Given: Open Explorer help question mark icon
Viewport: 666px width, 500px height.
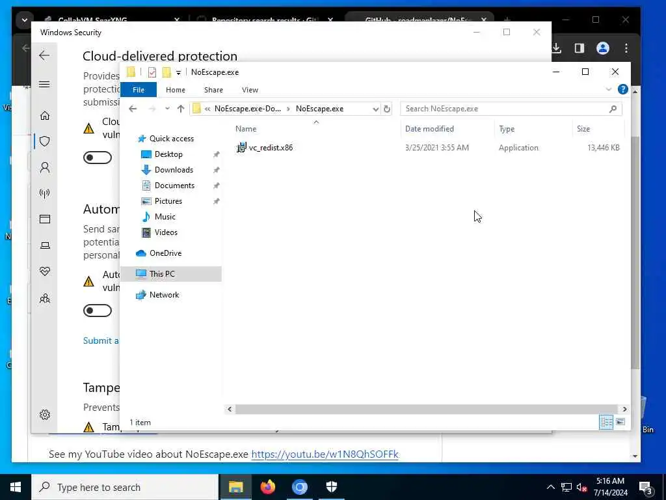Looking at the screenshot, I should point(622,89).
